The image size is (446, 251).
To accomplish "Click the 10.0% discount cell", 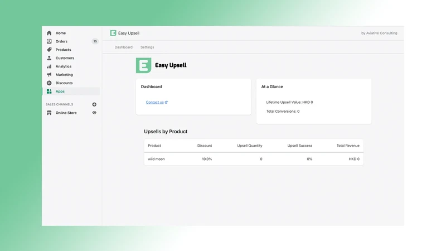I will point(207,159).
